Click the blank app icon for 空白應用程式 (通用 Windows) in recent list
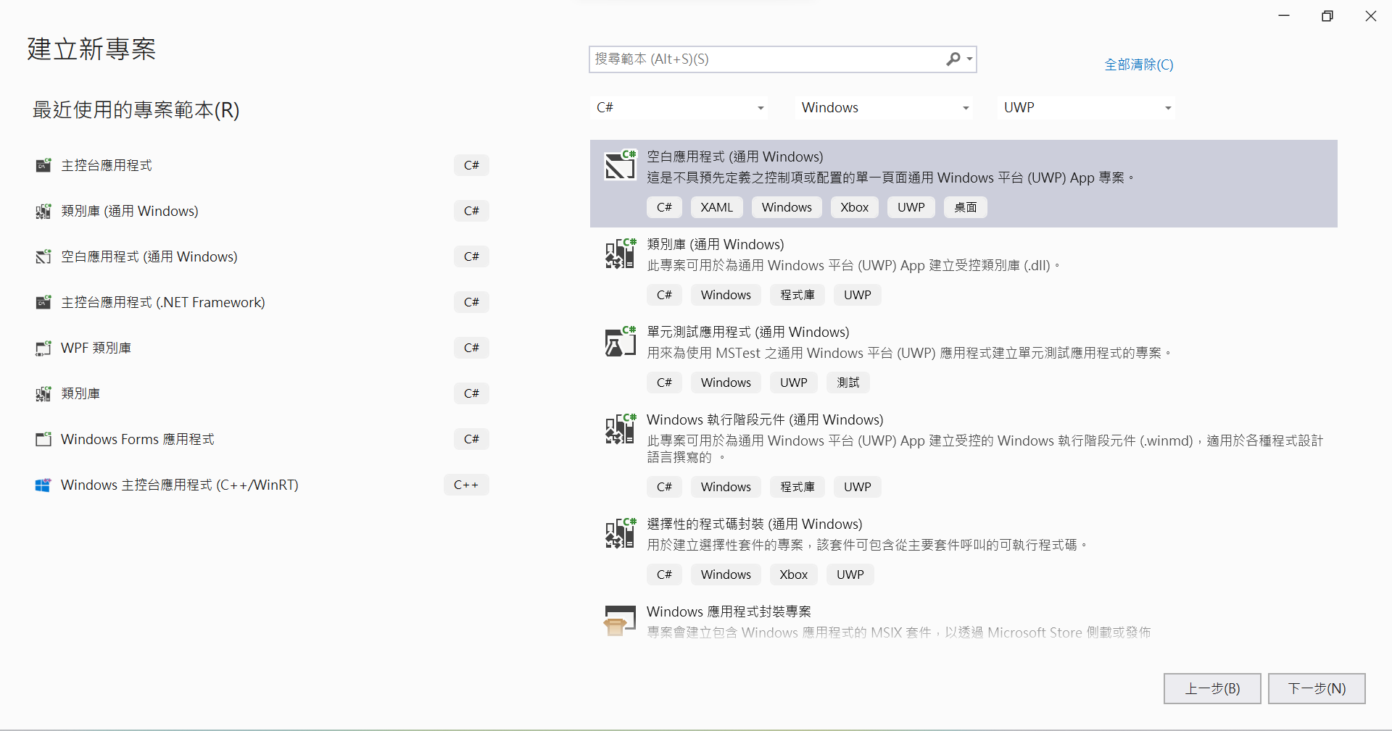Screen dimensions: 1392x731 tap(43, 256)
